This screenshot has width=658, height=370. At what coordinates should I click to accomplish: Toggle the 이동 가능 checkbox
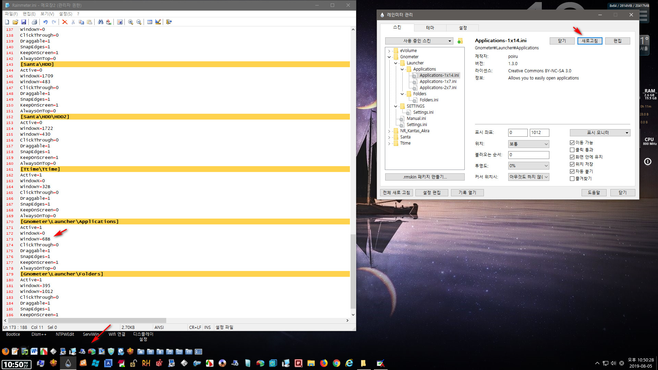[x=572, y=143]
